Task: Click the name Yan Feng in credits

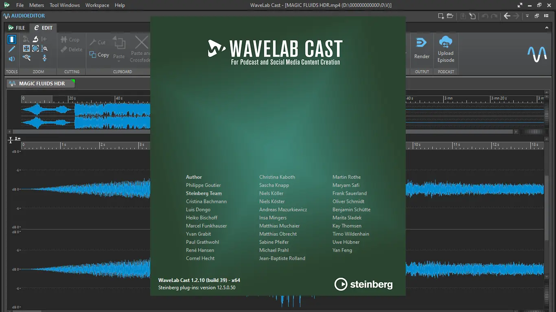Action: tap(342, 250)
